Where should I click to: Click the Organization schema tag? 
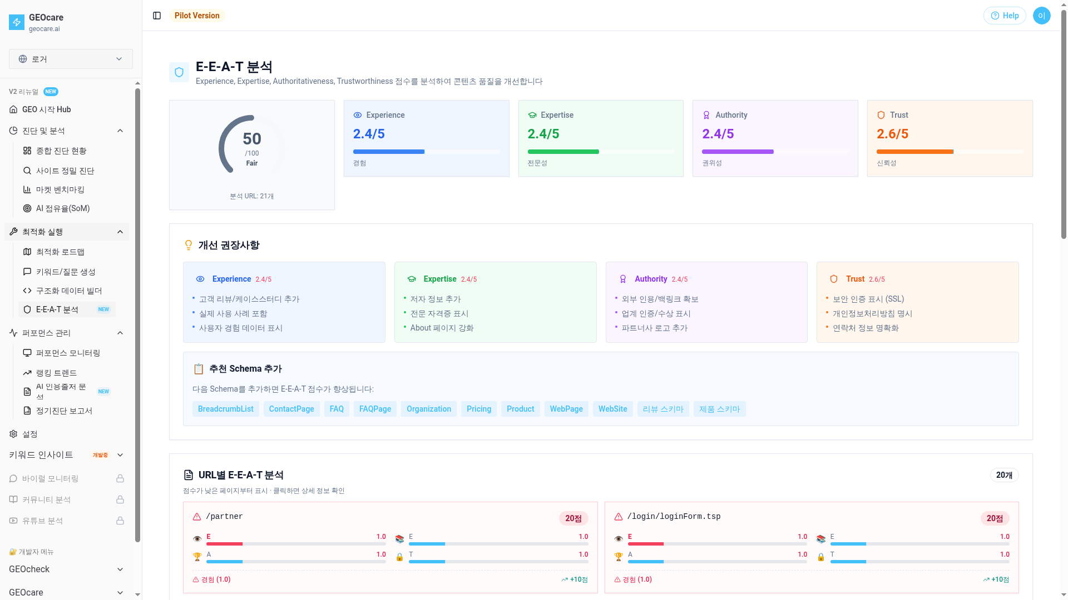tap(428, 409)
